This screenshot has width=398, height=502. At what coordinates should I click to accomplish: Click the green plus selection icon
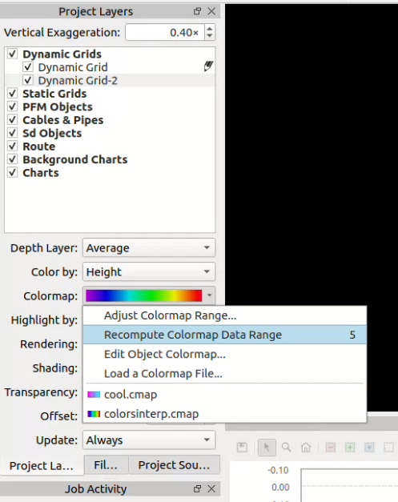pos(350,448)
